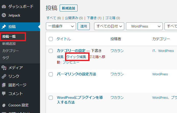Click the media icon beside メディア

(x=4, y=68)
